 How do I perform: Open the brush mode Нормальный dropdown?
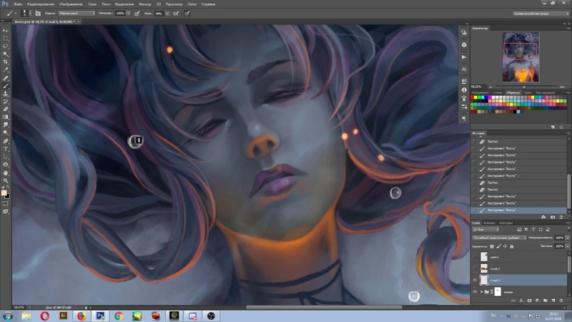(x=77, y=14)
